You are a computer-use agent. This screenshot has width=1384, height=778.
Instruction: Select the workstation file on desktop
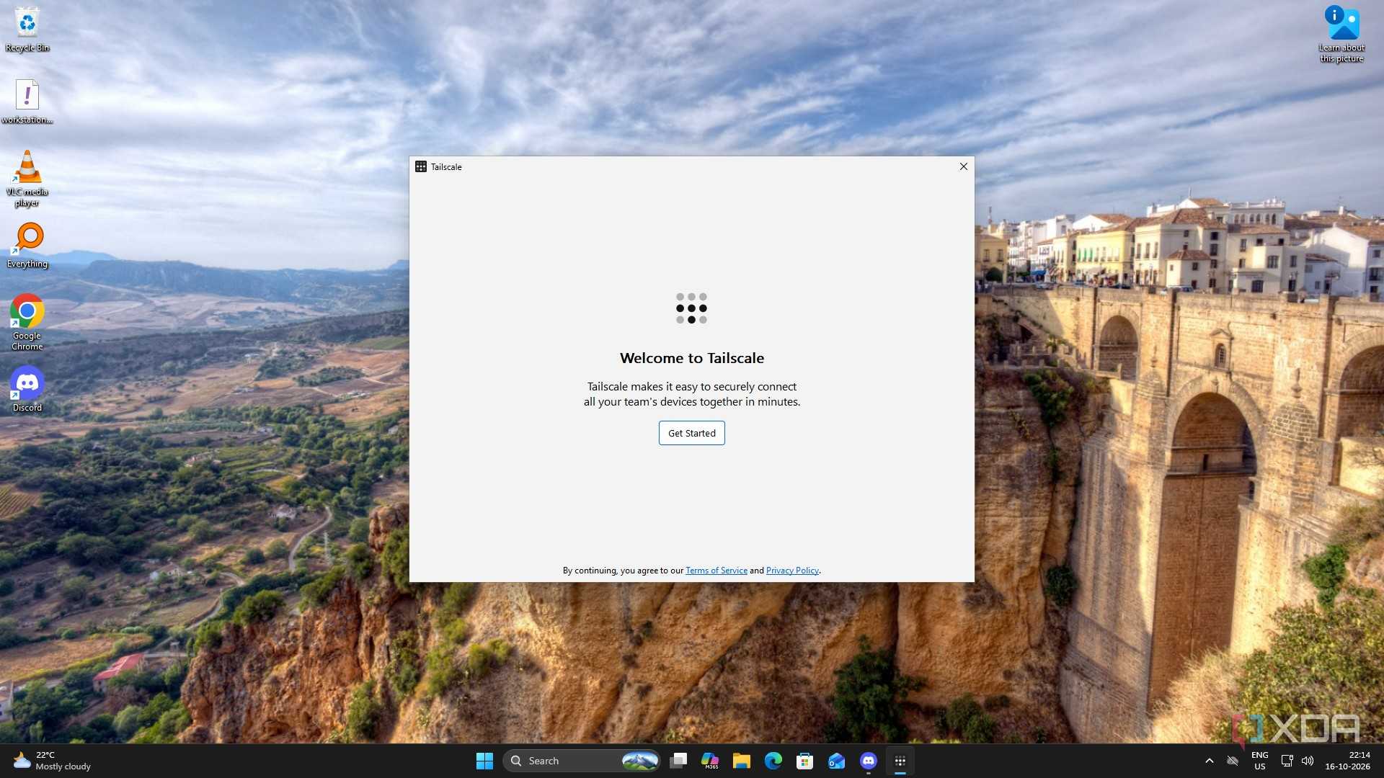(x=27, y=102)
